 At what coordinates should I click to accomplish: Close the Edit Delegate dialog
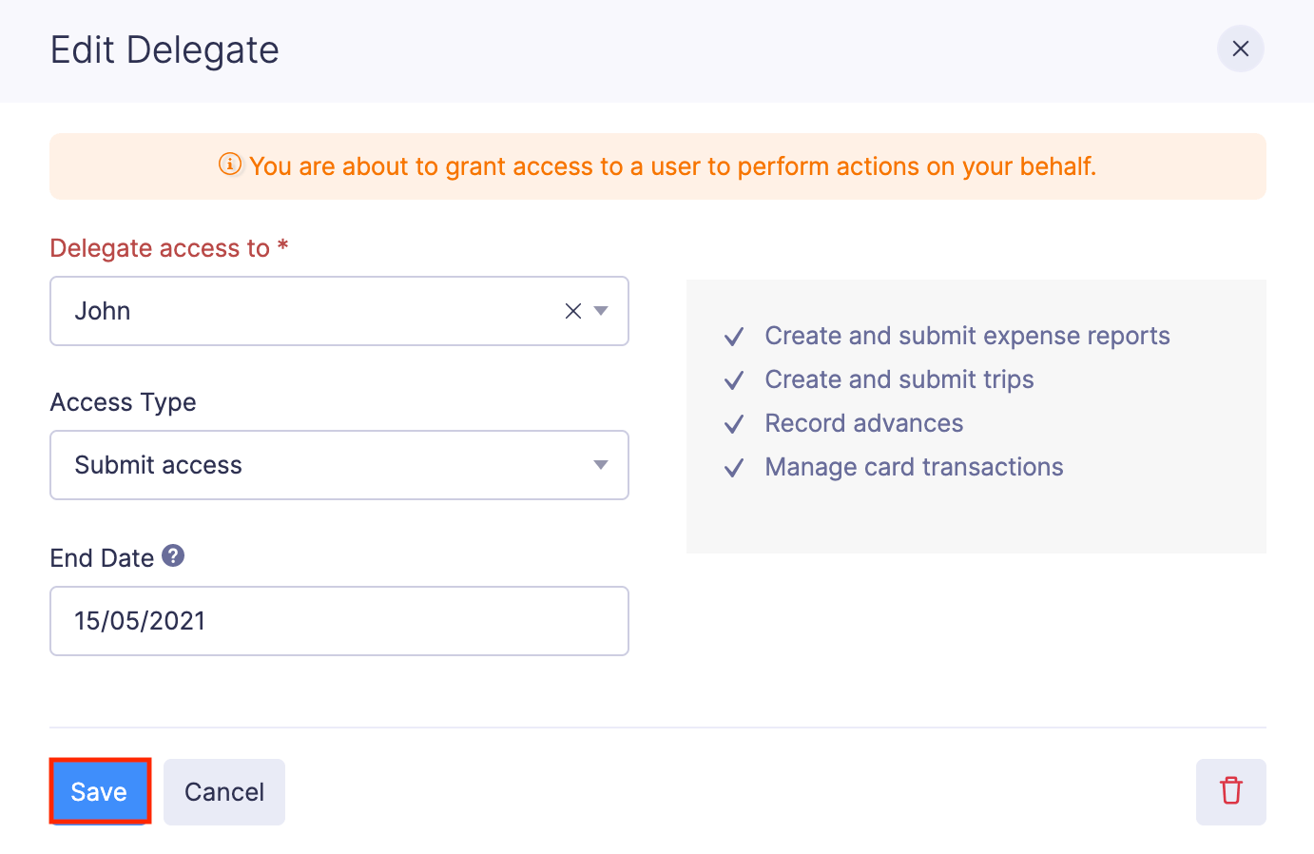click(x=1240, y=49)
